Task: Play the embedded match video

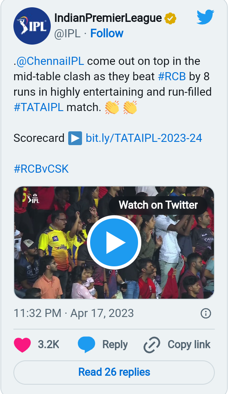Action: 114,242
